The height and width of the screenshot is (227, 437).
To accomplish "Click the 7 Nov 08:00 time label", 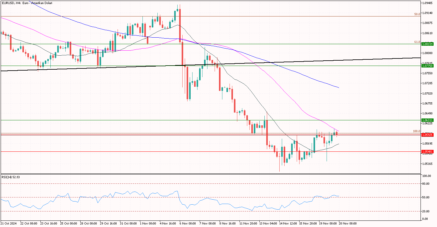I will (208, 224).
